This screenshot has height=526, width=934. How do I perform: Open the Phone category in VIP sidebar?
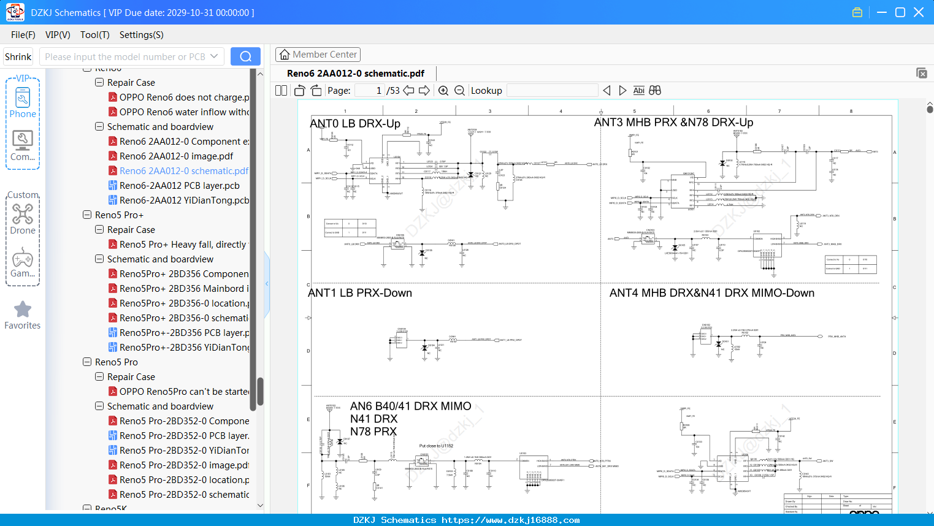click(x=23, y=103)
